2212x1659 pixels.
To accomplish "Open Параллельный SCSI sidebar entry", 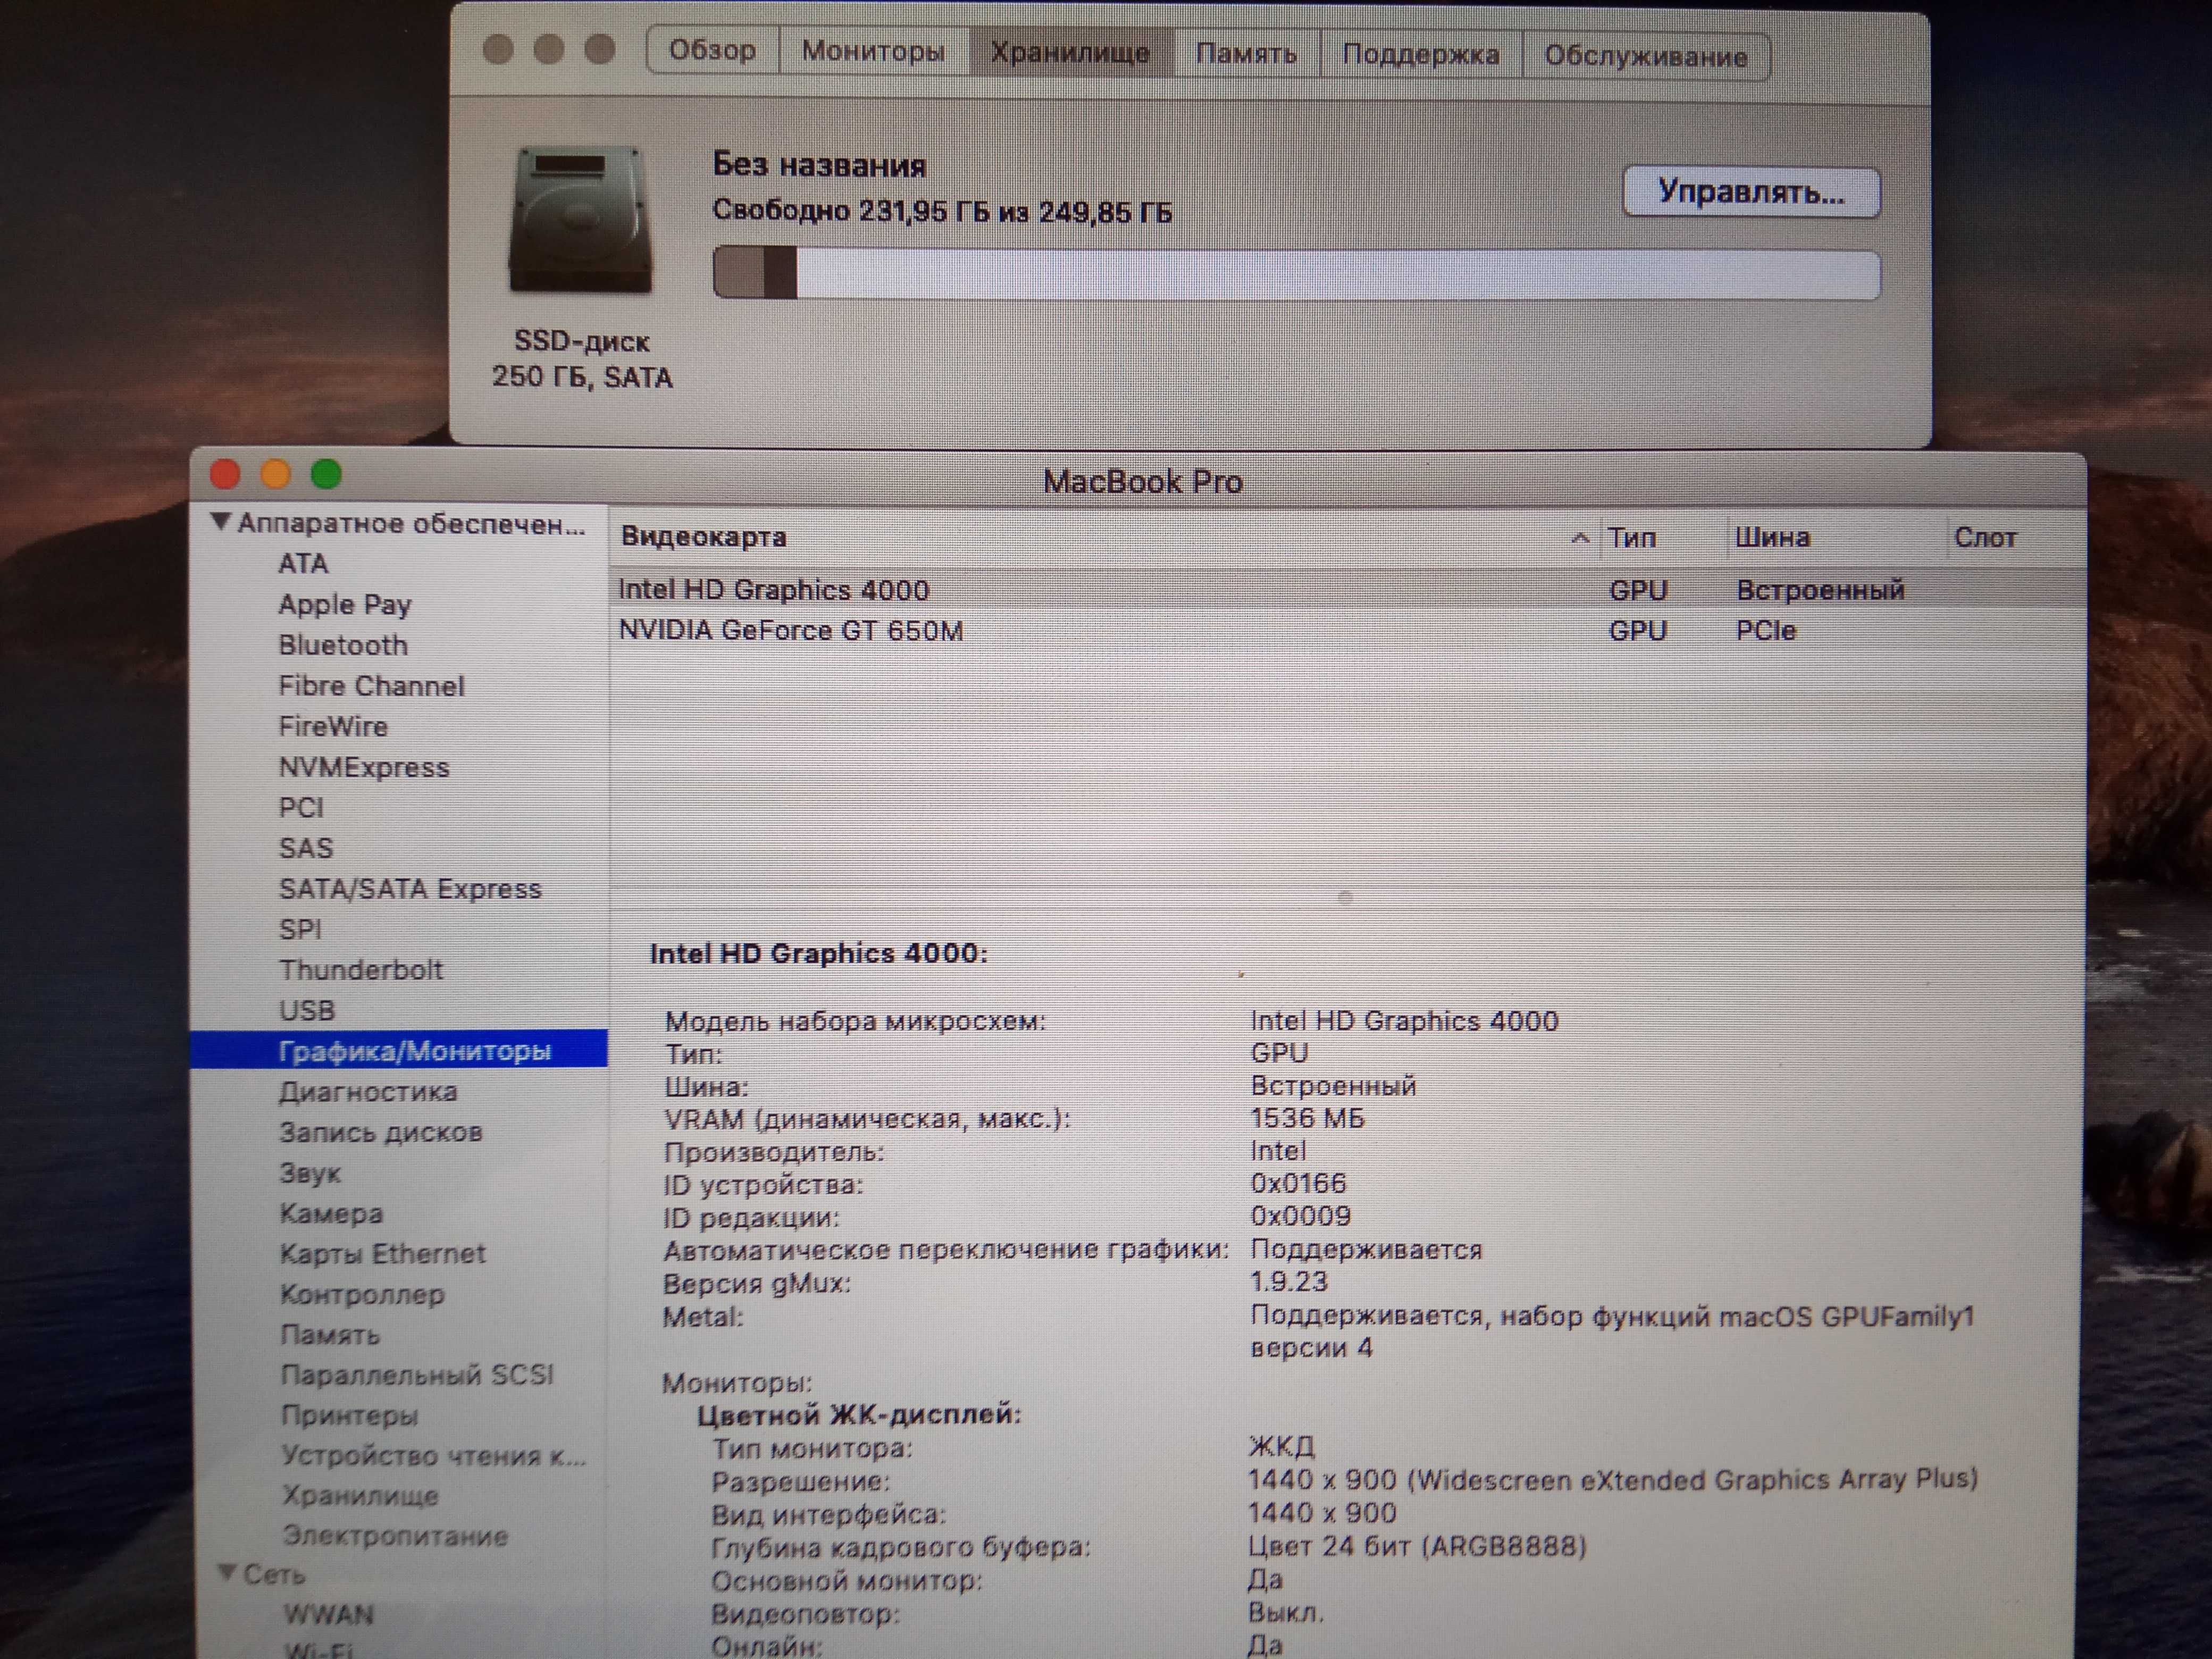I will [417, 1375].
